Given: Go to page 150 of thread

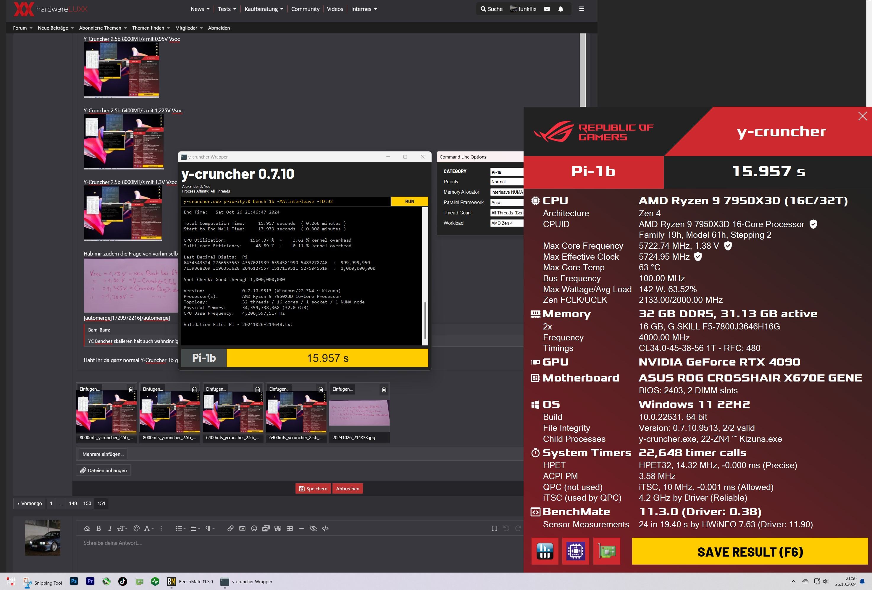Looking at the screenshot, I should coord(87,503).
